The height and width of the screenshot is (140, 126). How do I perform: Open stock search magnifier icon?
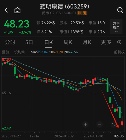[120, 10]
